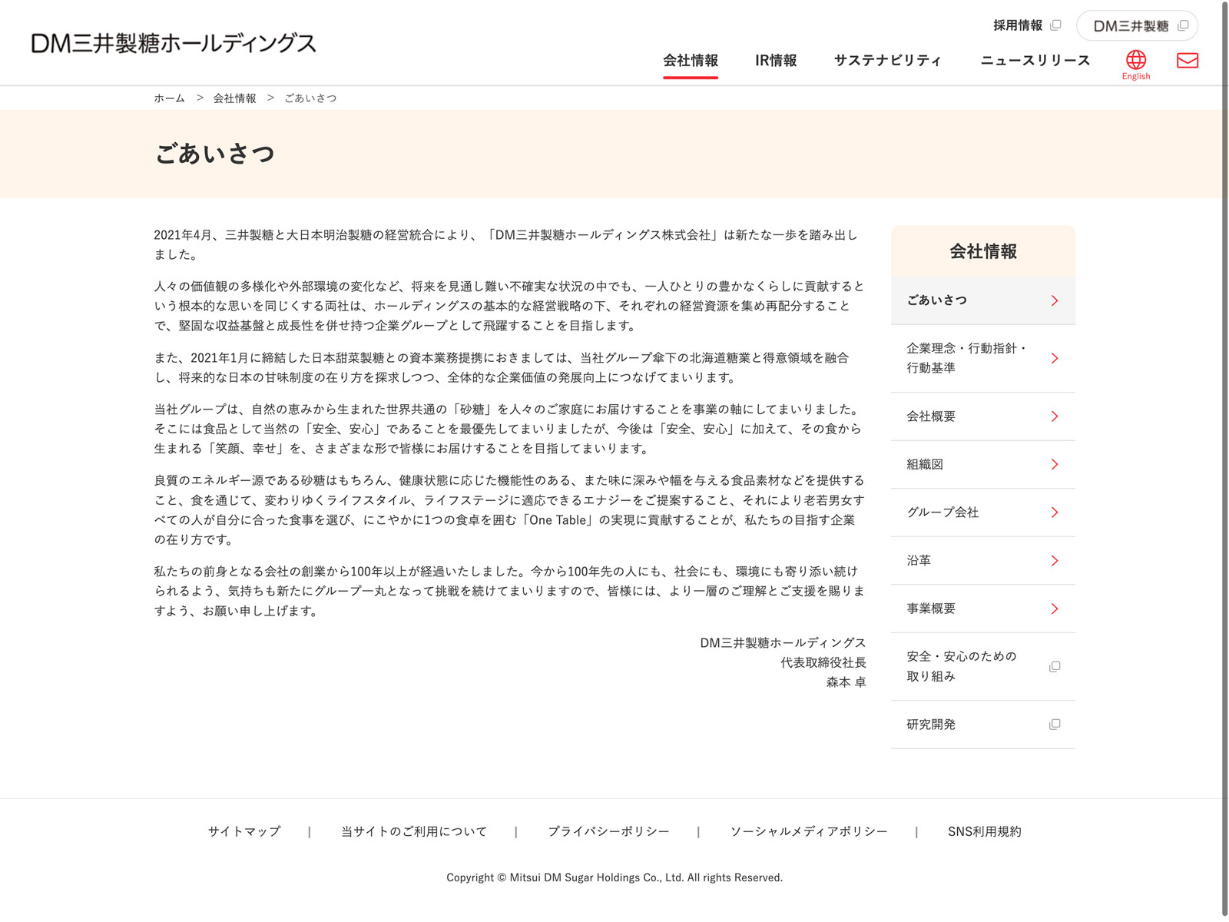The image size is (1229, 922).
Task: Click external-link icon in DM三井製糖 button
Action: pyautogui.click(x=1183, y=25)
